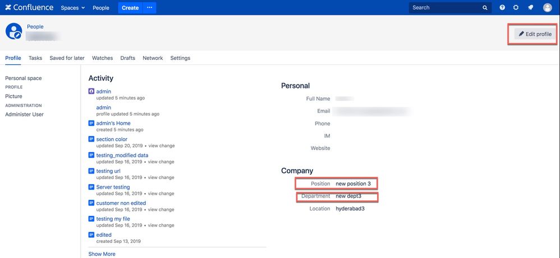Screen dimensions: 560x258
Task: Open the Settings tab
Action: [180, 58]
